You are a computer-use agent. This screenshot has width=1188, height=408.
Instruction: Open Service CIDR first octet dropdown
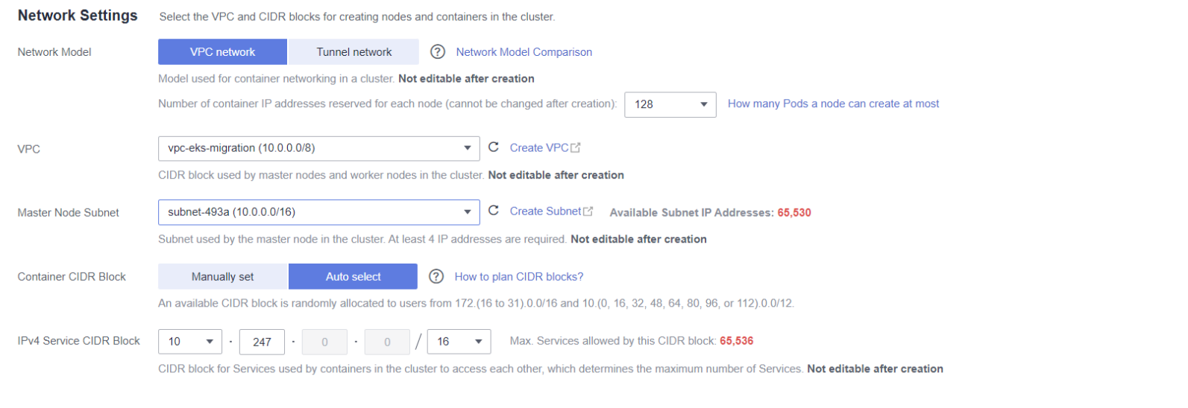click(x=189, y=342)
